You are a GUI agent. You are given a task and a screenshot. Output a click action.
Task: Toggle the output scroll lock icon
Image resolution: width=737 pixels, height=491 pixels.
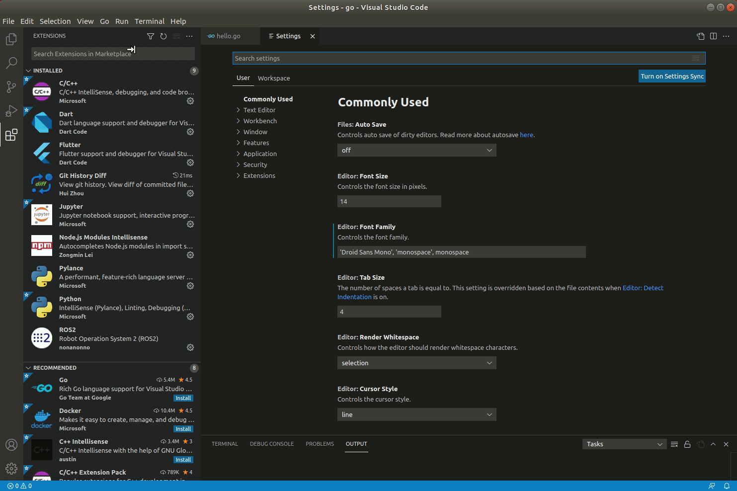pos(687,444)
